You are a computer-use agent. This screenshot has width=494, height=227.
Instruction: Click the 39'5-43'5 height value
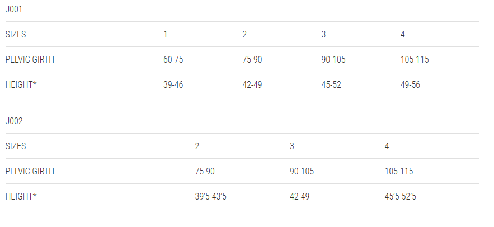tap(210, 196)
